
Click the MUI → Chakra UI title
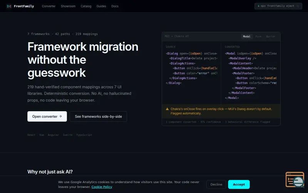click(177, 36)
